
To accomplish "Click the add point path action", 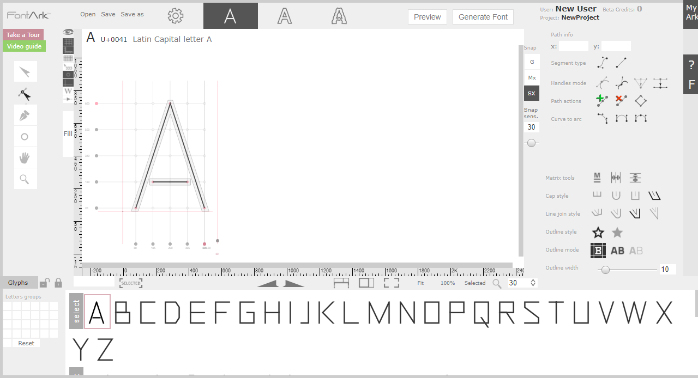I will (602, 101).
